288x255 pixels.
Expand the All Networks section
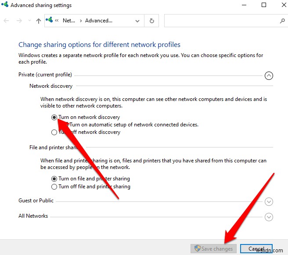coord(269,217)
